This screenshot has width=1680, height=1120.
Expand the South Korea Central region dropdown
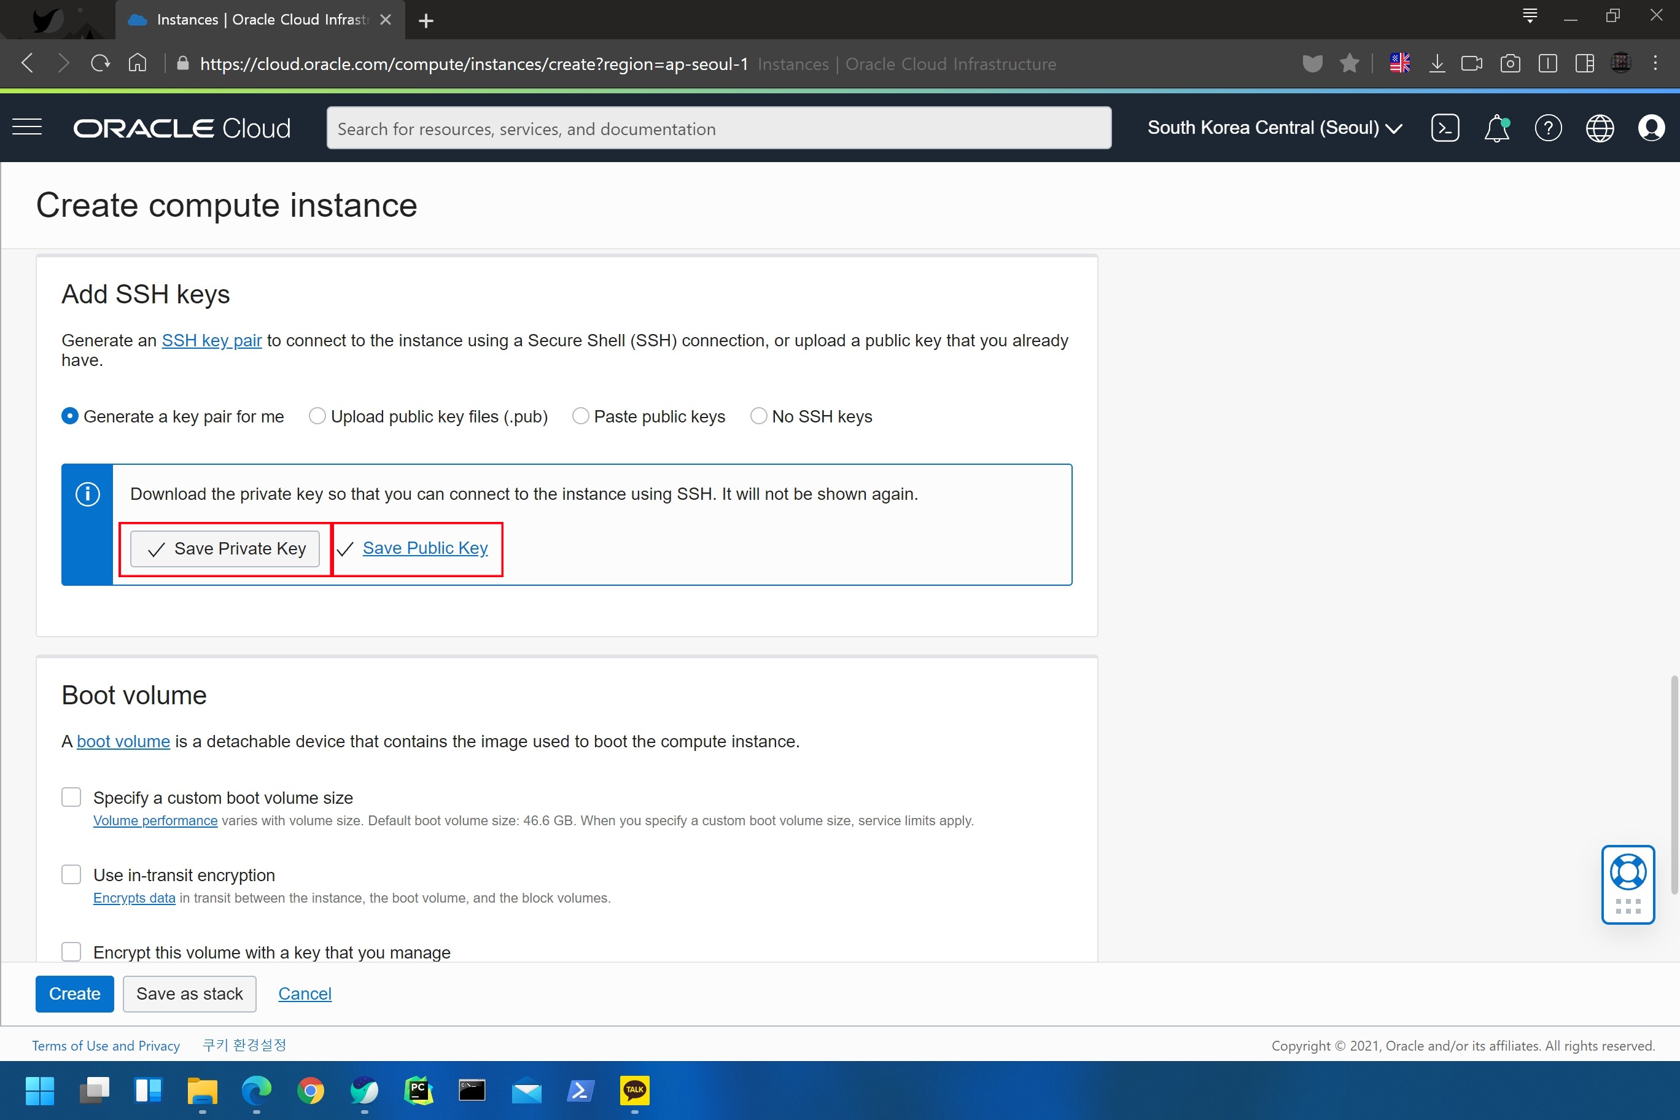1274,128
